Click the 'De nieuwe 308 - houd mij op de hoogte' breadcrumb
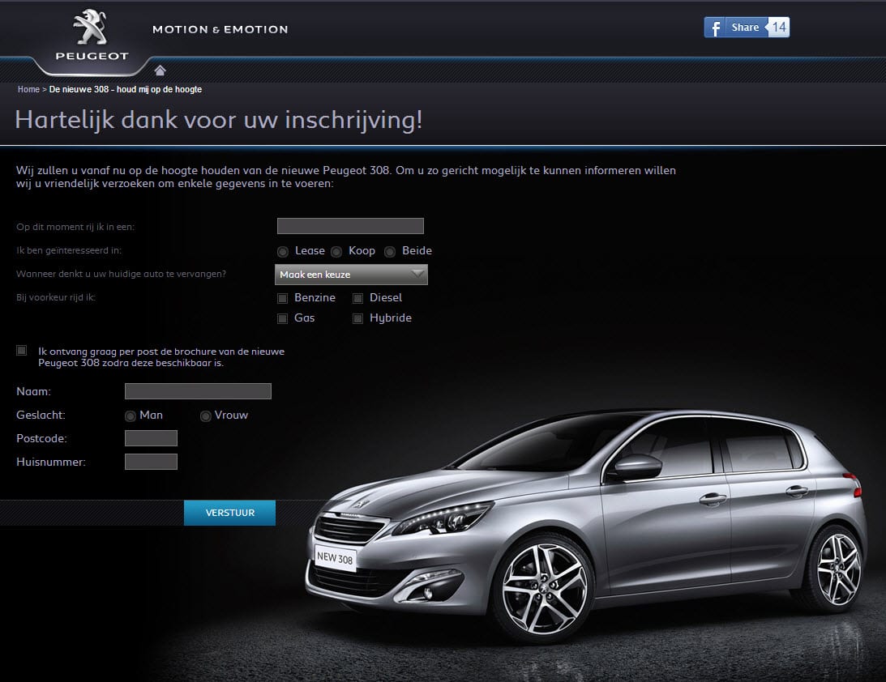Viewport: 886px width, 682px height. tap(126, 89)
